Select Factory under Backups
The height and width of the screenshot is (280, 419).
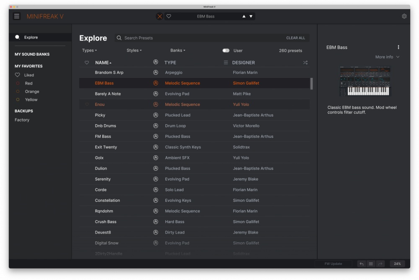22,120
